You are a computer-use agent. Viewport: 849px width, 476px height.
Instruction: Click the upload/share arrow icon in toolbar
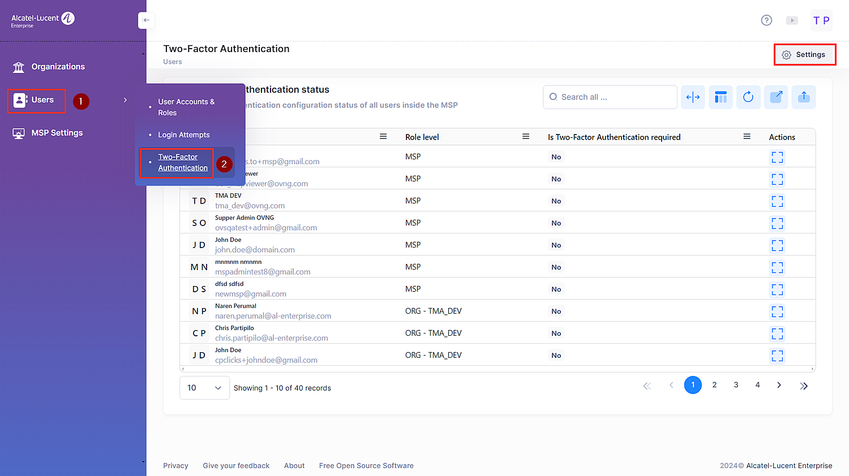[804, 97]
